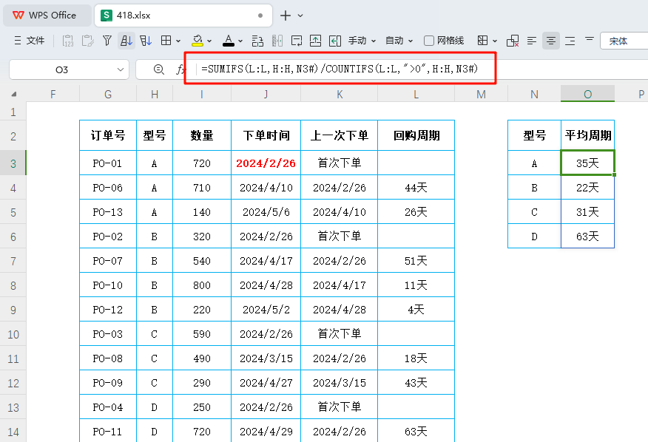
Task: Click the fx insert function icon
Action: click(180, 69)
